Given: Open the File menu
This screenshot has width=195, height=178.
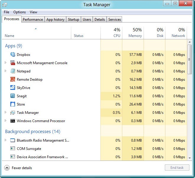Looking at the screenshot, I should pyautogui.click(x=6, y=12).
